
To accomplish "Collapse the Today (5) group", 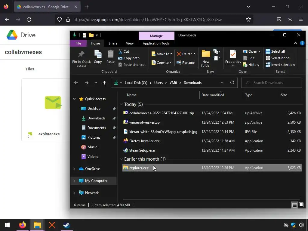I will (121, 104).
